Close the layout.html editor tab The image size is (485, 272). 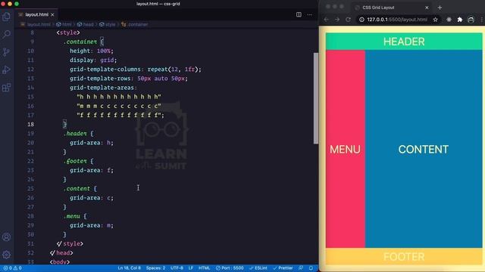[x=52, y=15]
